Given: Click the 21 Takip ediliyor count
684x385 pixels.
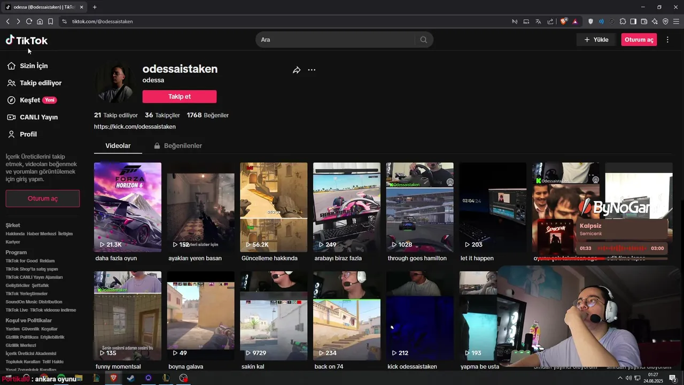Looking at the screenshot, I should [x=116, y=115].
